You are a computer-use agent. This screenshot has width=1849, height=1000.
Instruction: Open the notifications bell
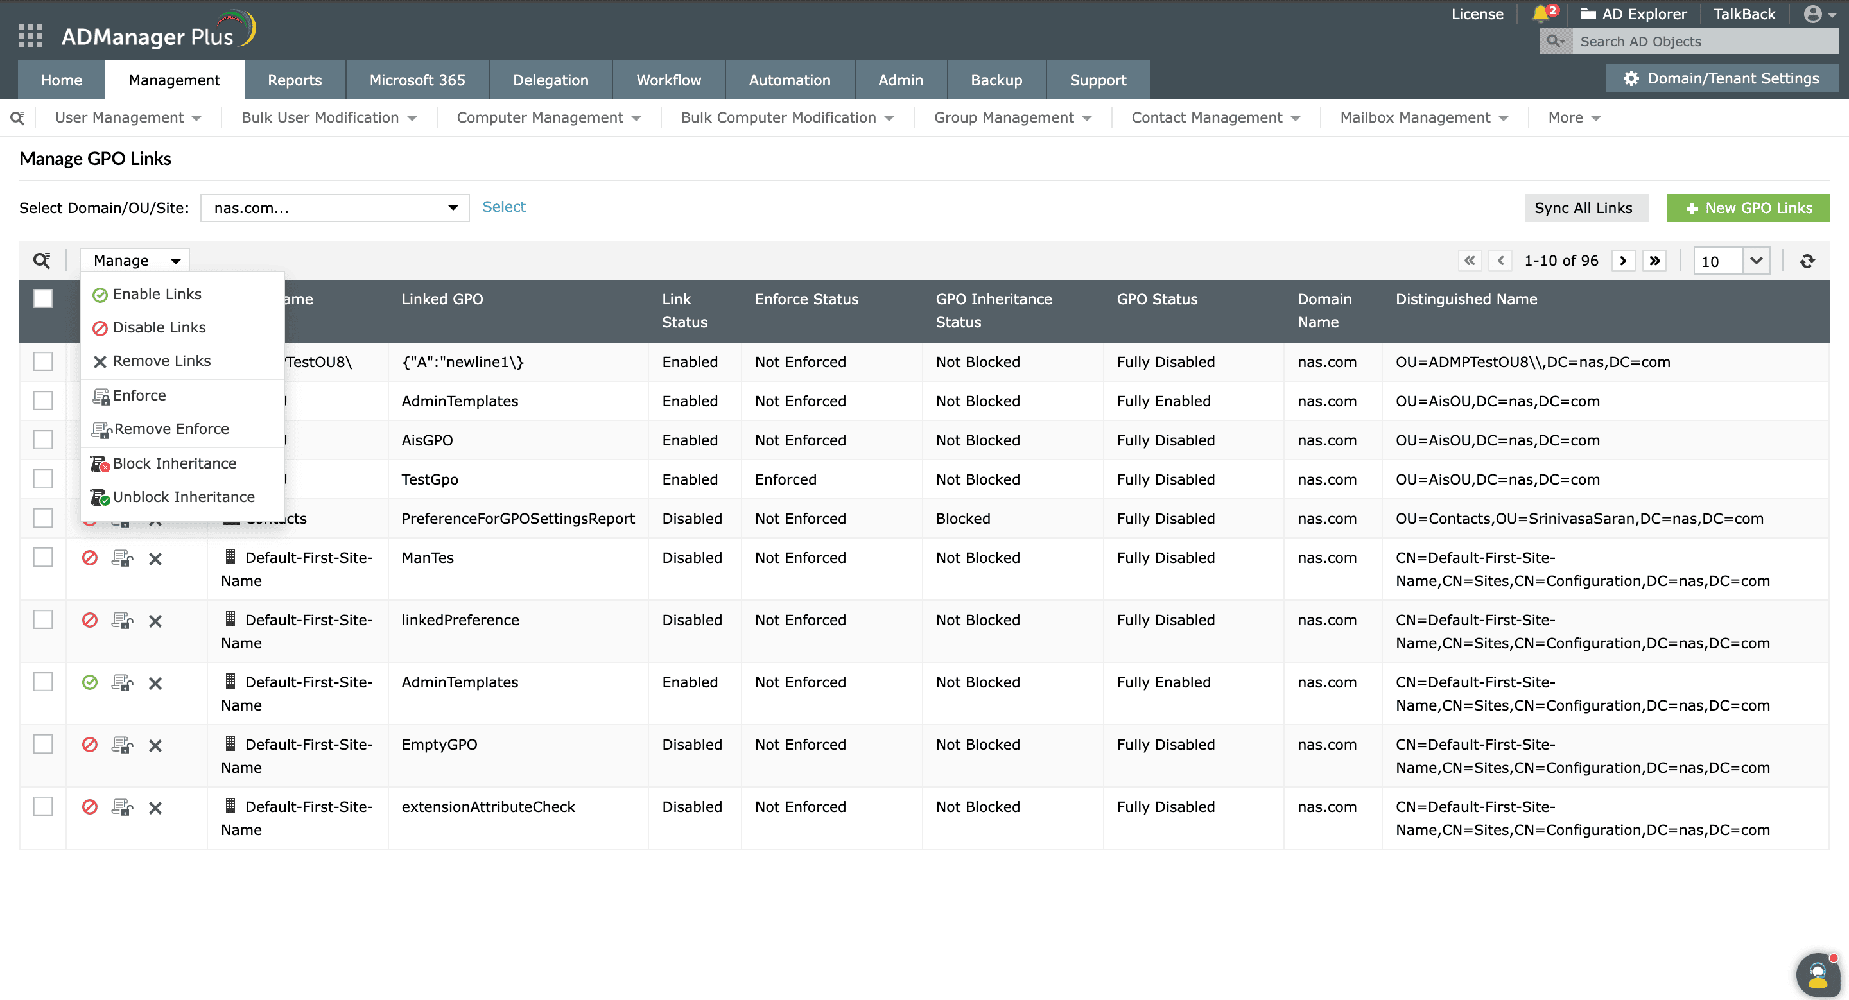[x=1540, y=13]
